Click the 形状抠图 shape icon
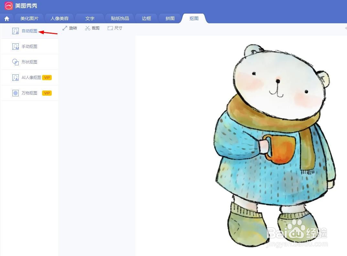The image size is (347, 256). 16,62
